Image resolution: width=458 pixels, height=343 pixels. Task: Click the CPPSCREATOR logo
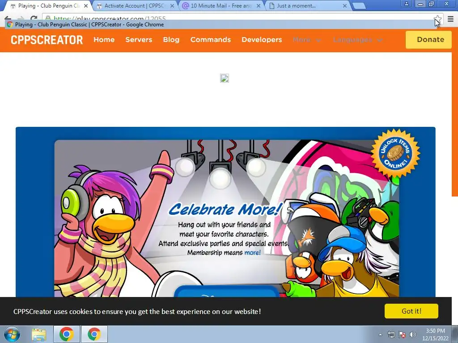click(47, 40)
